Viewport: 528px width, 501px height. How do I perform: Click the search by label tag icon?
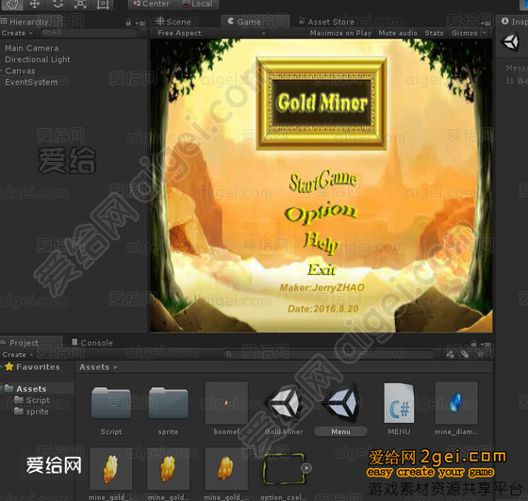coord(465,354)
